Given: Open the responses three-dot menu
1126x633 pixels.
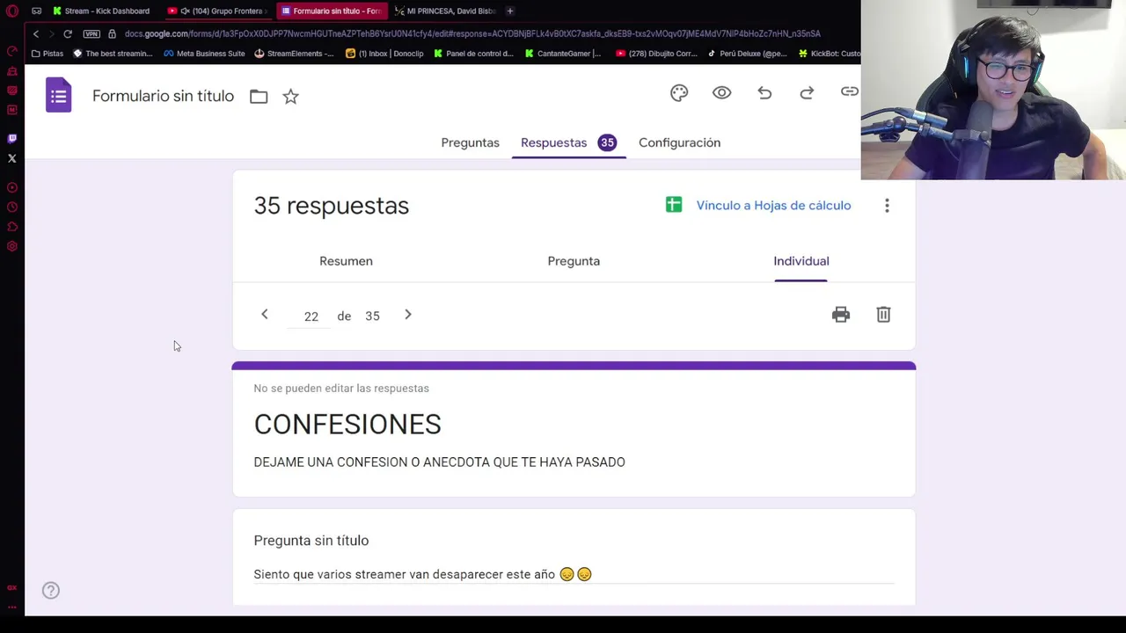Looking at the screenshot, I should pyautogui.click(x=887, y=205).
